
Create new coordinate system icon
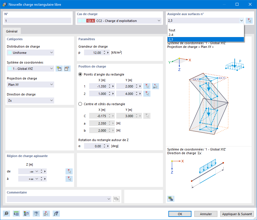(59, 68)
